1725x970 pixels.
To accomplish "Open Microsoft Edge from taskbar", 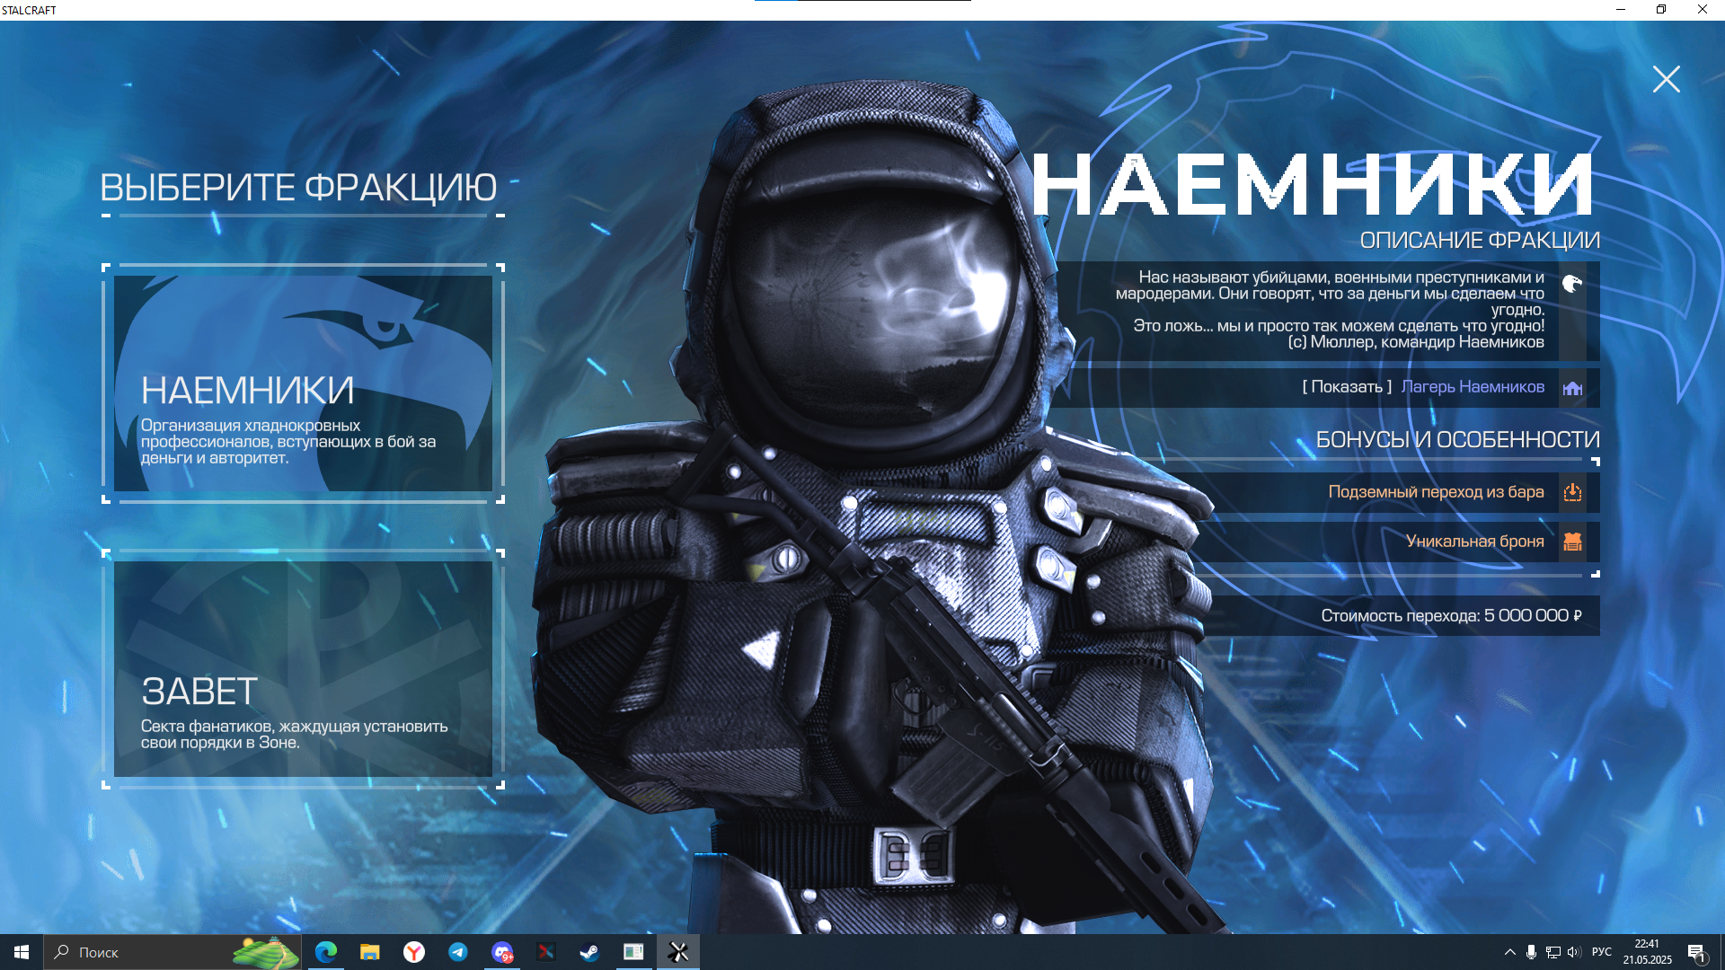I will pos(326,952).
